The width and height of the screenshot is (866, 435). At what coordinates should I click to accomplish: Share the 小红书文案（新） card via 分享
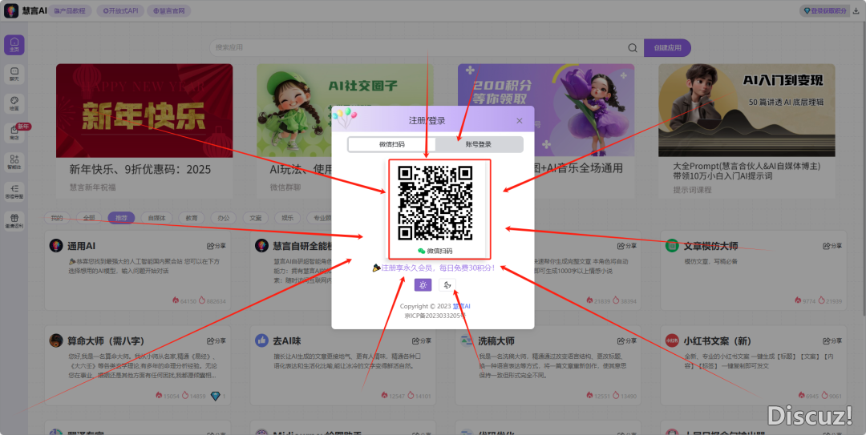tap(832, 341)
